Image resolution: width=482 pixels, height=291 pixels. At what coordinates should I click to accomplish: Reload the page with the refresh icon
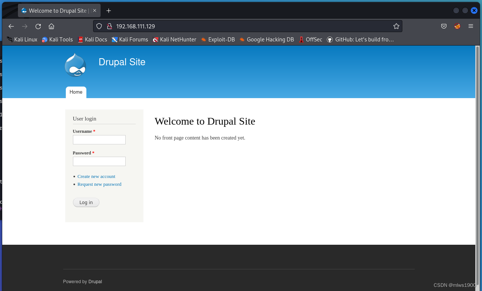pyautogui.click(x=38, y=26)
